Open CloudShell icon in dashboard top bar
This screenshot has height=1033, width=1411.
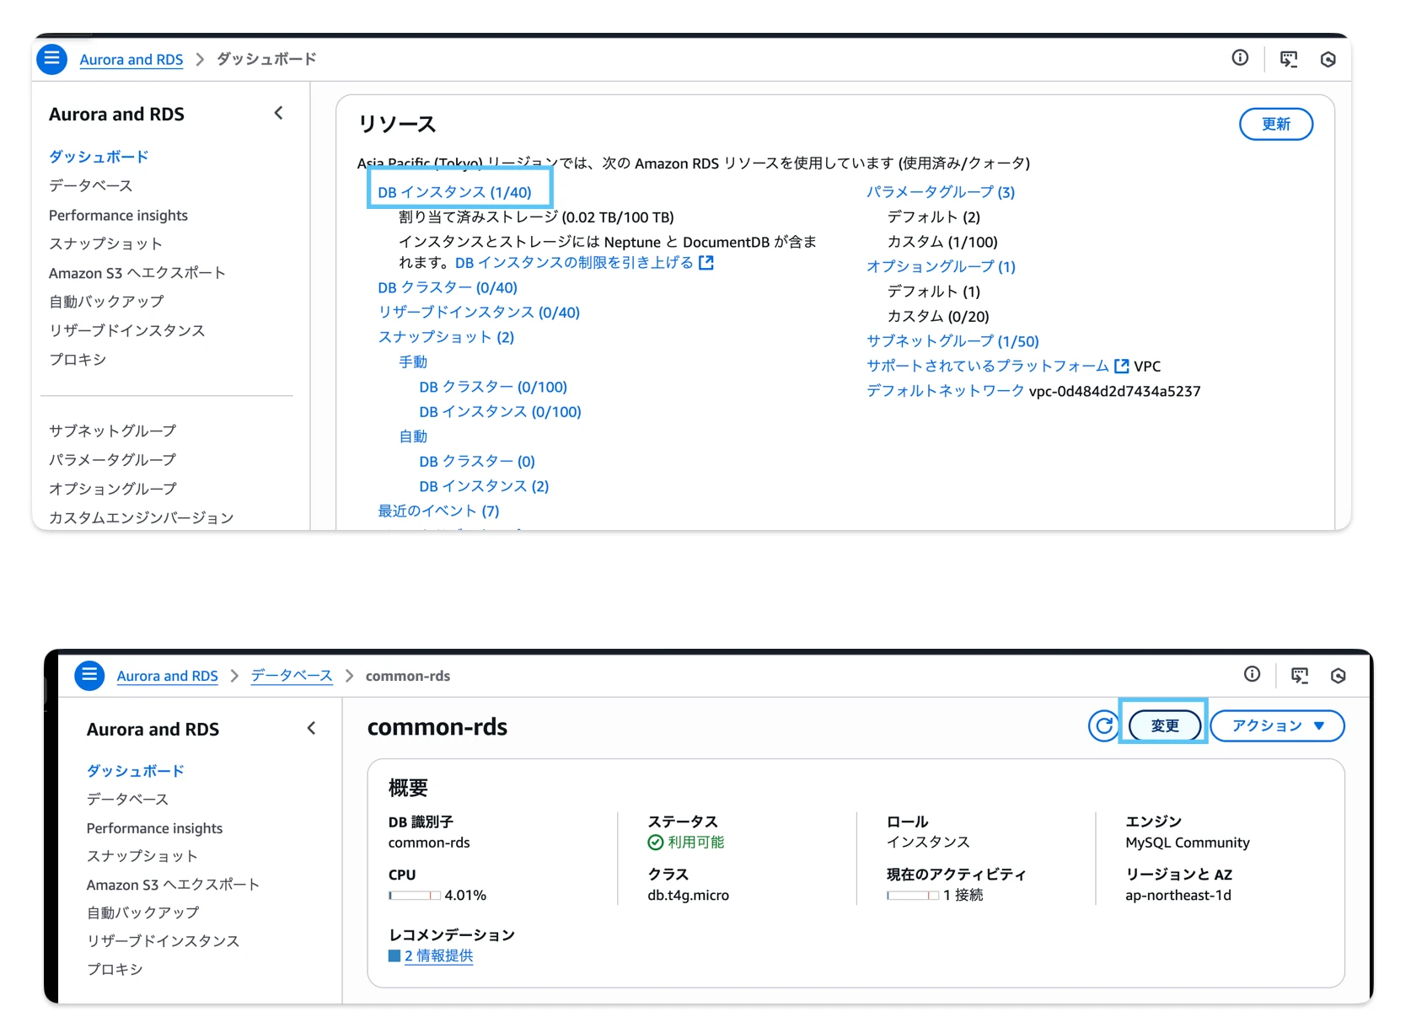pos(1288,59)
